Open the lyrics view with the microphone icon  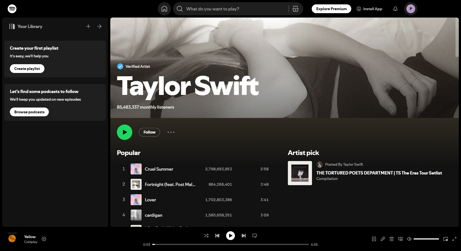pyautogui.click(x=383, y=239)
